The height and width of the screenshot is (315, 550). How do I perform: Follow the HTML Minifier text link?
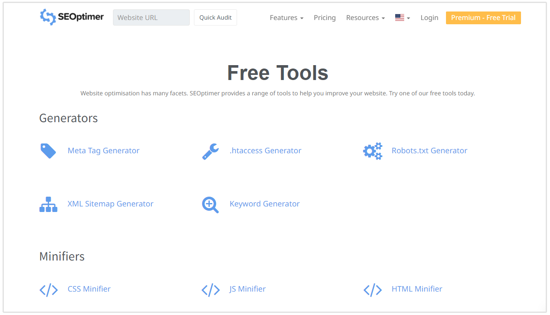click(417, 289)
